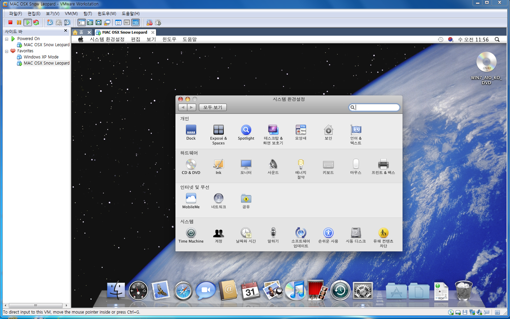Select Windows XP Mode in sidebar
Screen dimensions: 510x319
pos(41,57)
